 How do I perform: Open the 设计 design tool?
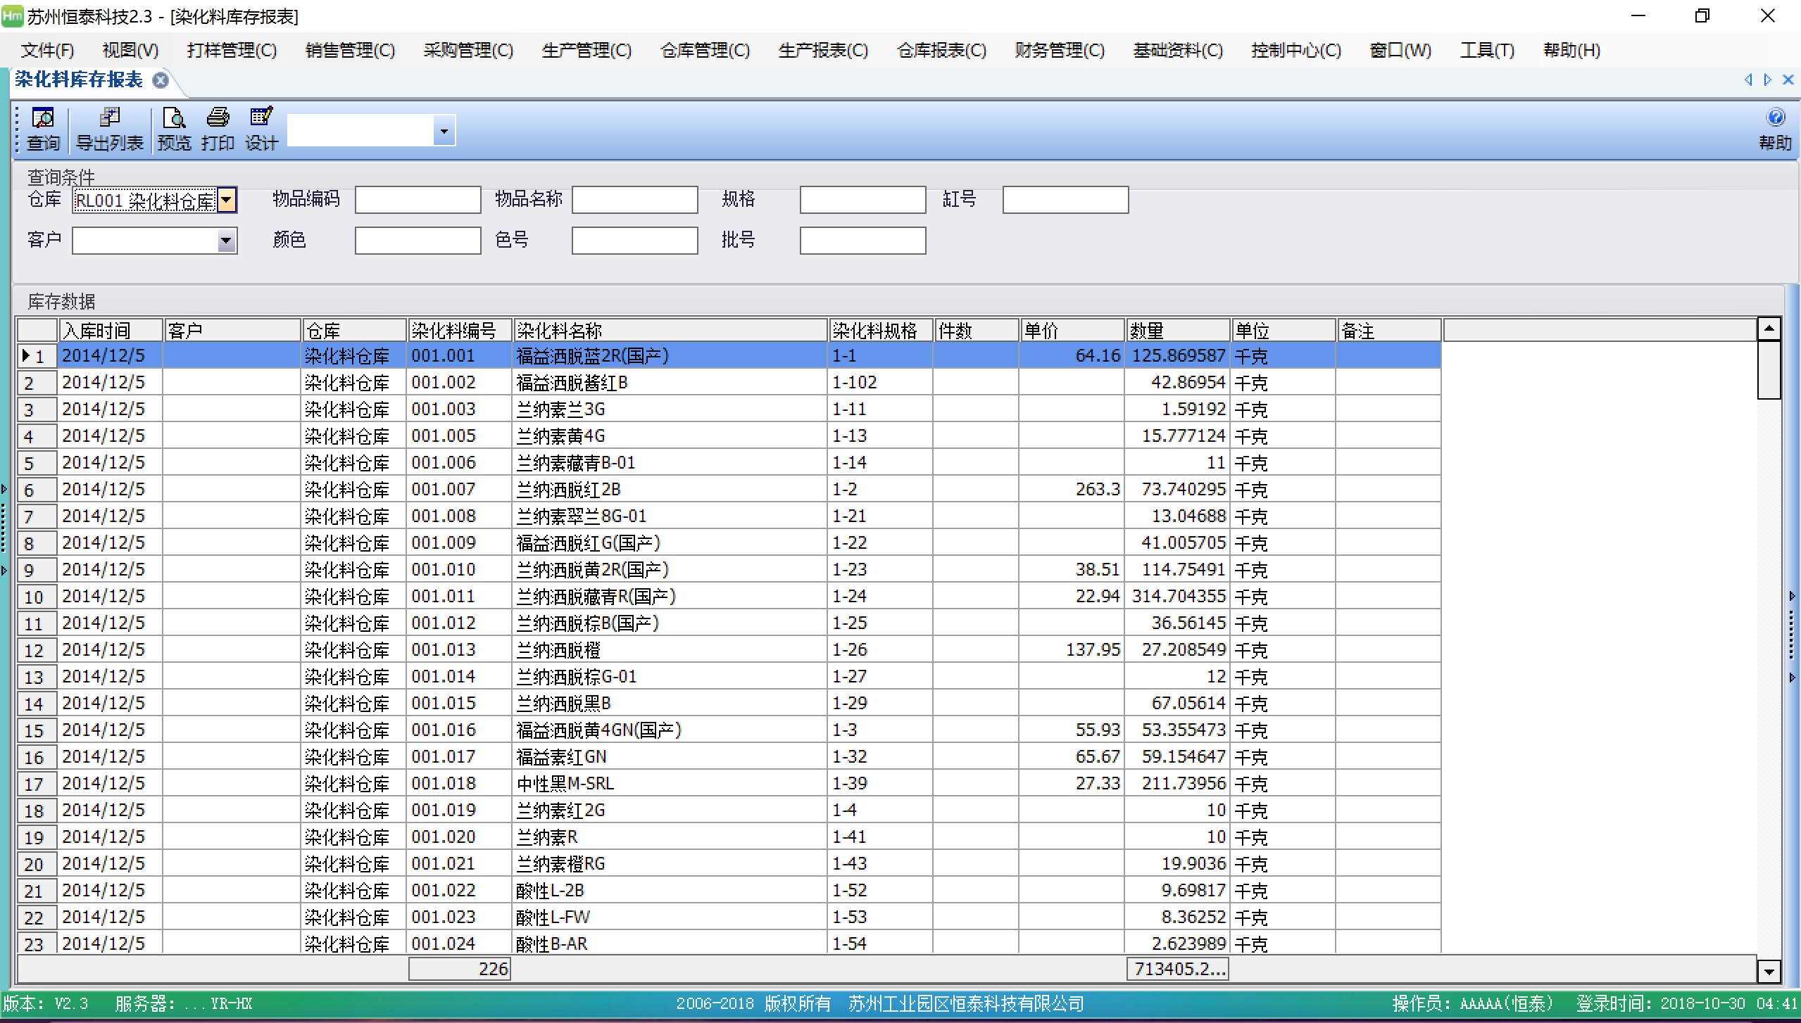click(x=261, y=129)
